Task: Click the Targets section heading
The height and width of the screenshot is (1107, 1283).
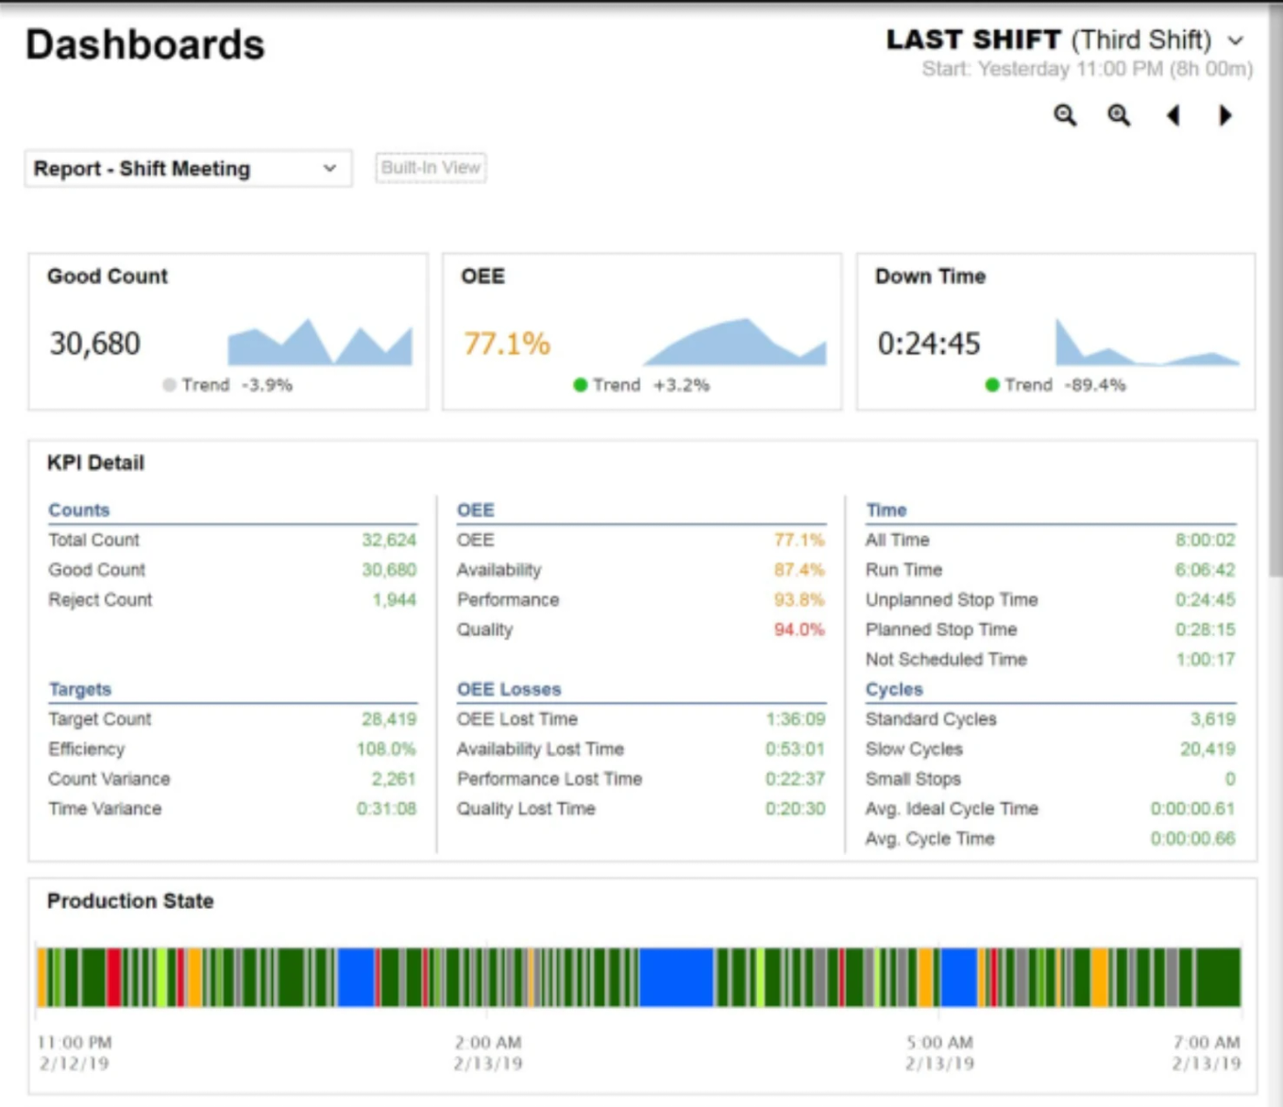Action: 80,689
